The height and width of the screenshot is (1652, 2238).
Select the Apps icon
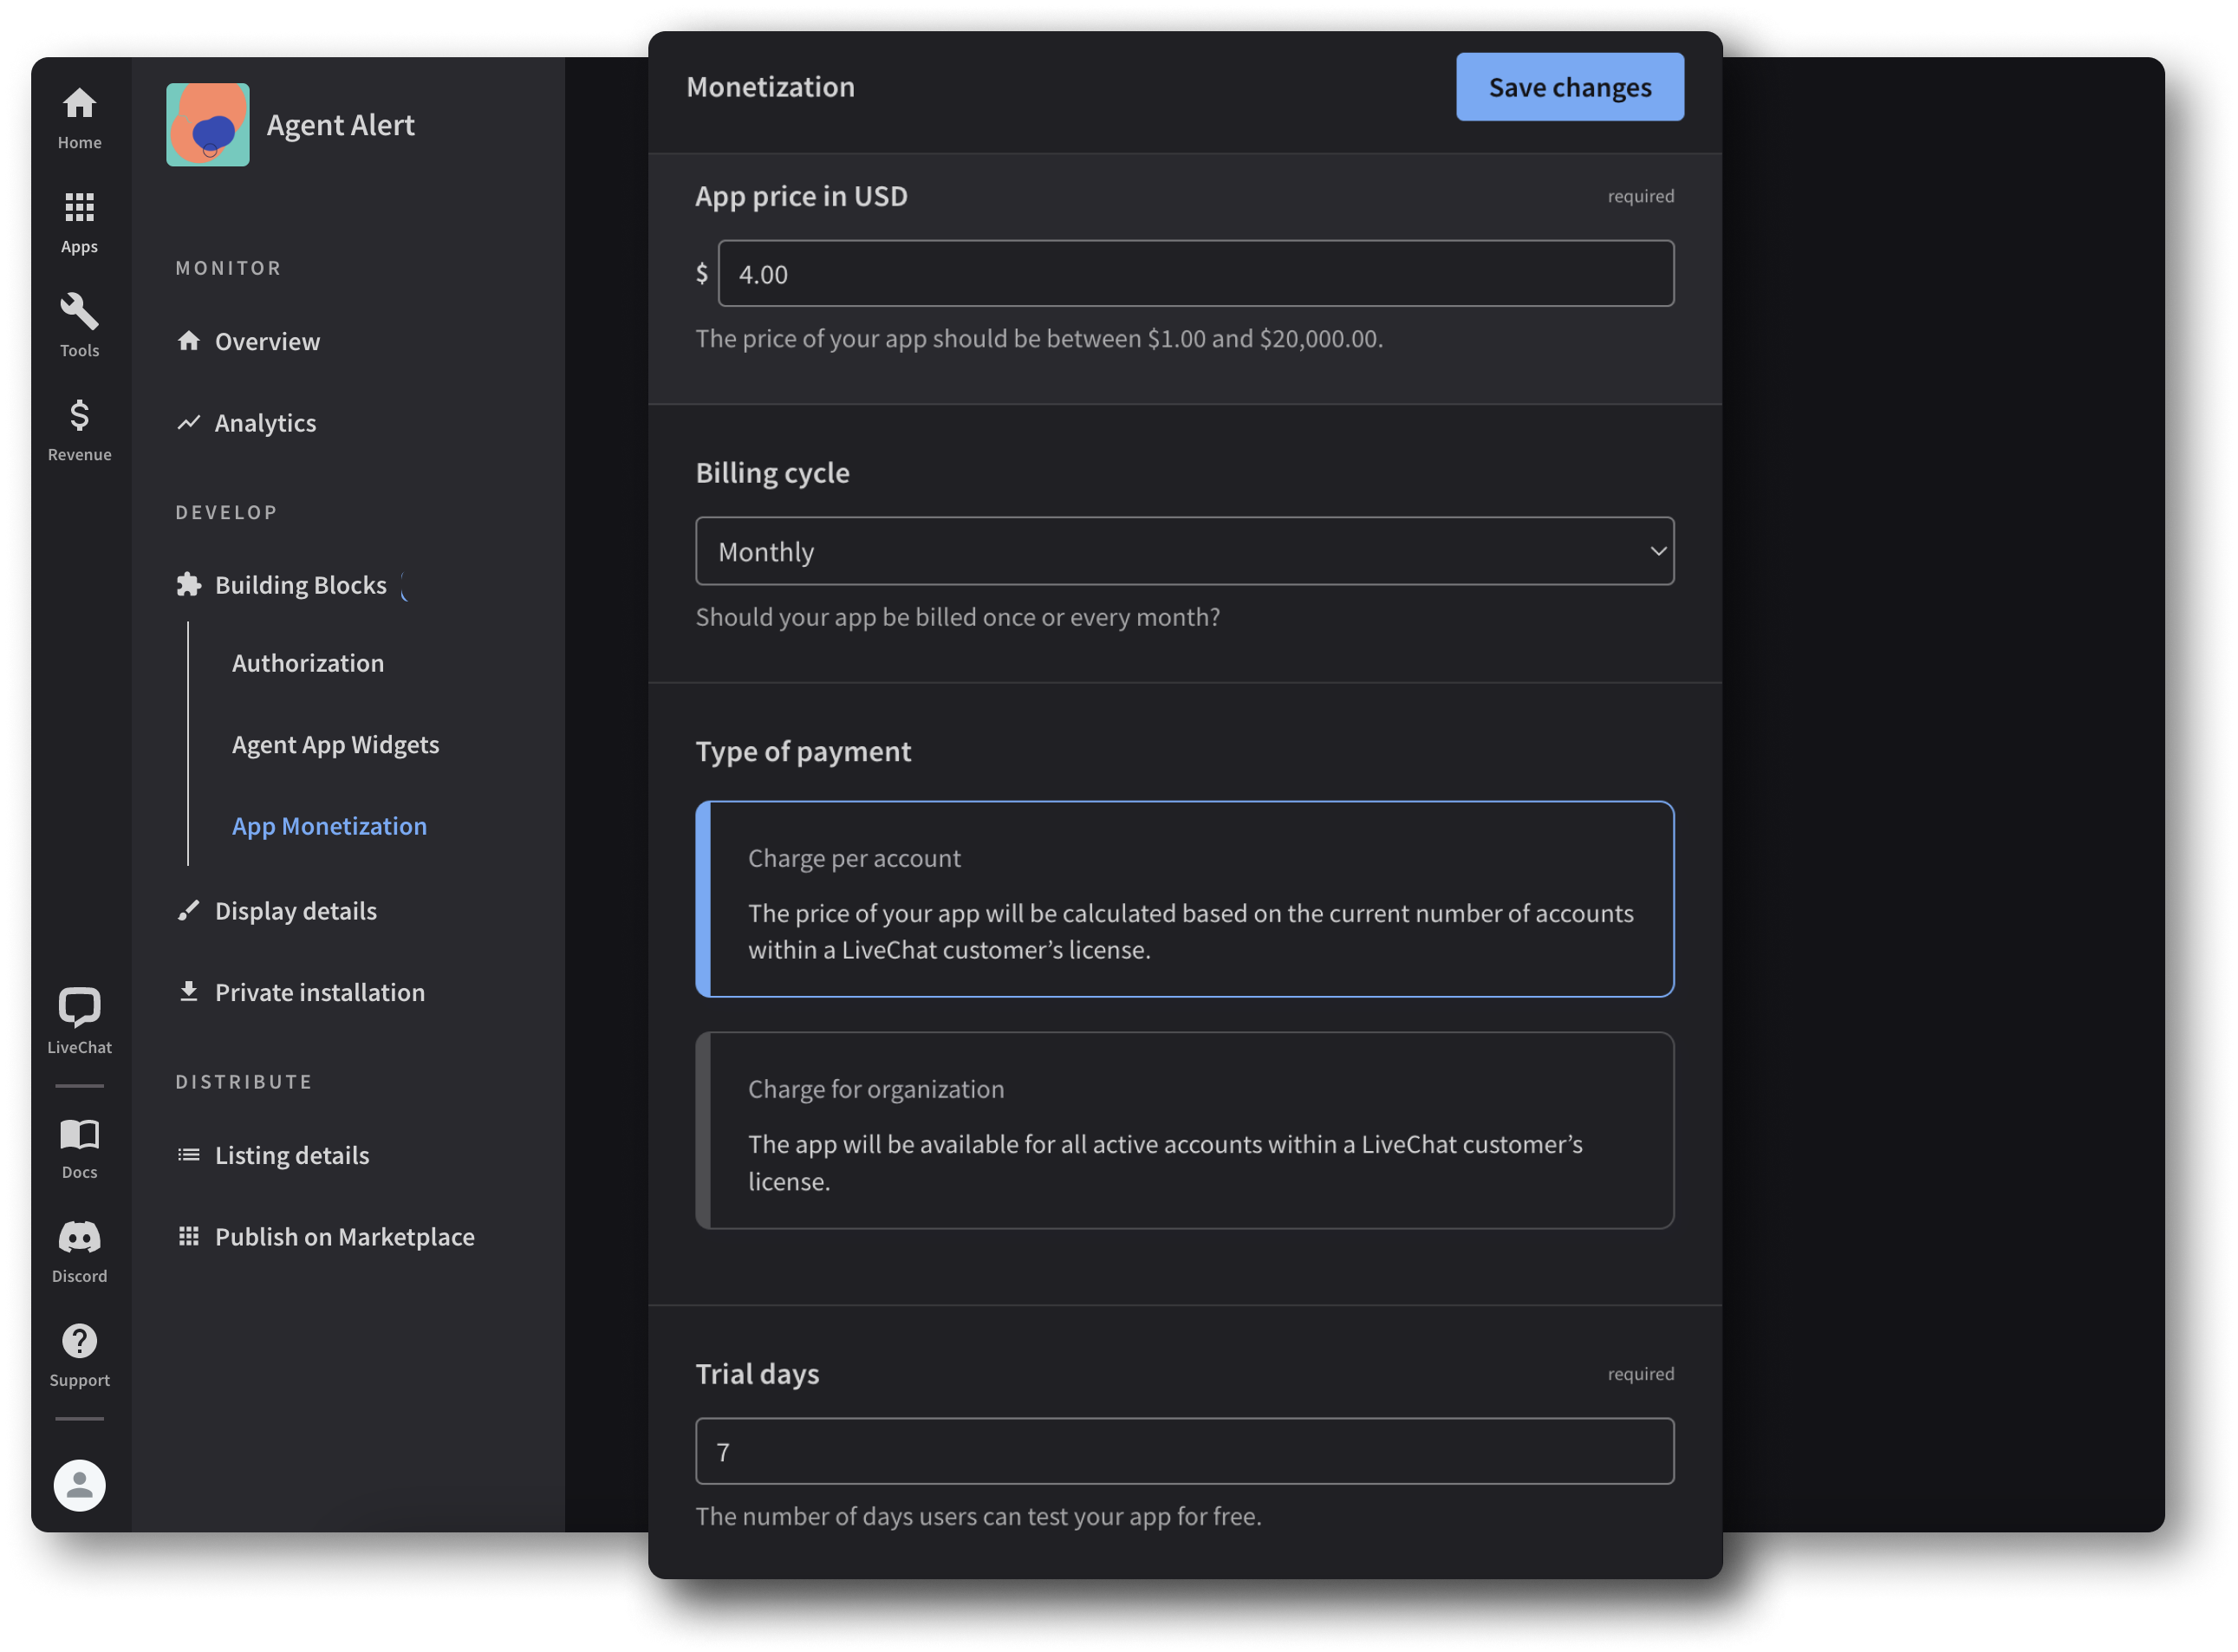click(x=79, y=220)
